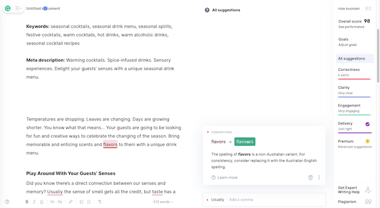Select the All suggestions tab in the sidebar

click(x=354, y=58)
